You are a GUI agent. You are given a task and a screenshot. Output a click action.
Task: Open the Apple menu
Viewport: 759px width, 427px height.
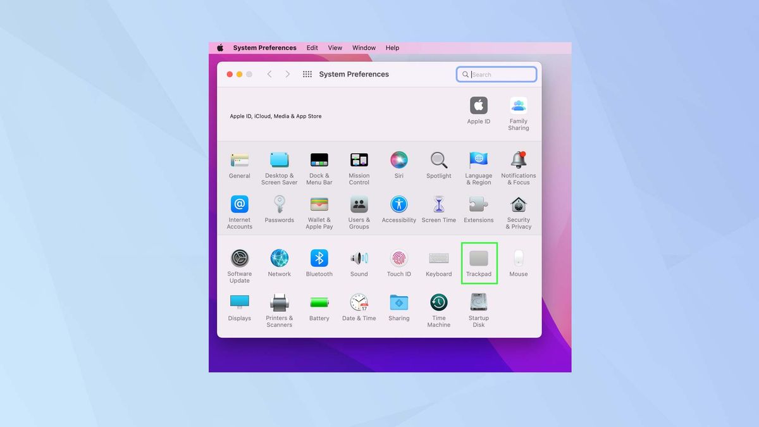pyautogui.click(x=219, y=47)
